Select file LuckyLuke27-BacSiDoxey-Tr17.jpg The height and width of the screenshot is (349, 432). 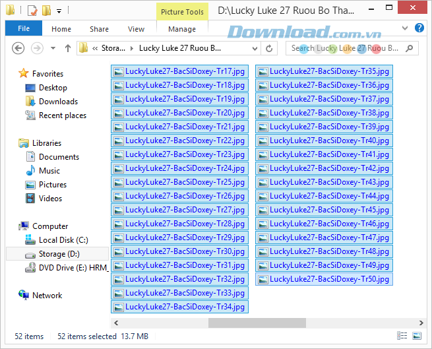click(179, 71)
